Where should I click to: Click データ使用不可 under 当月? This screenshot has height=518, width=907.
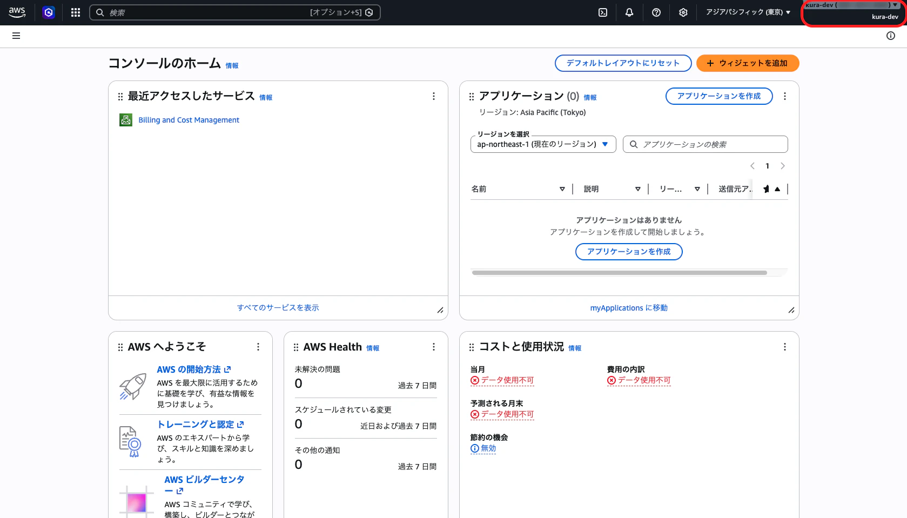[502, 380]
